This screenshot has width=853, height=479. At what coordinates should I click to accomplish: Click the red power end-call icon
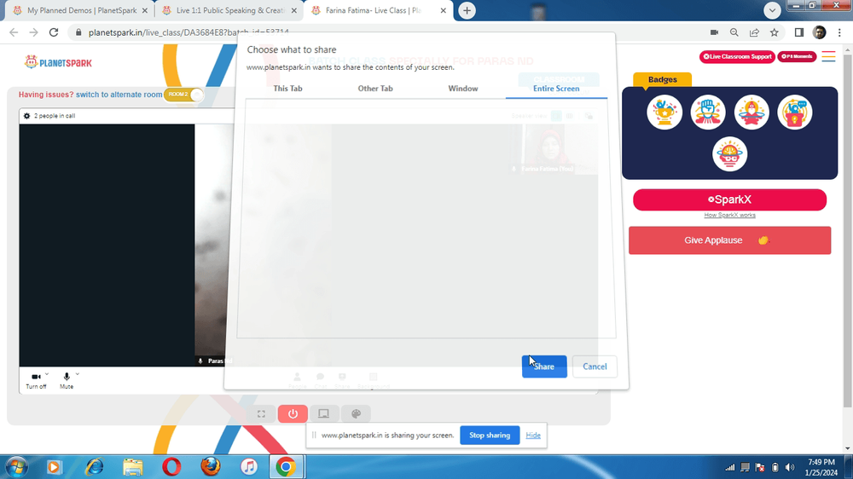[x=293, y=413]
